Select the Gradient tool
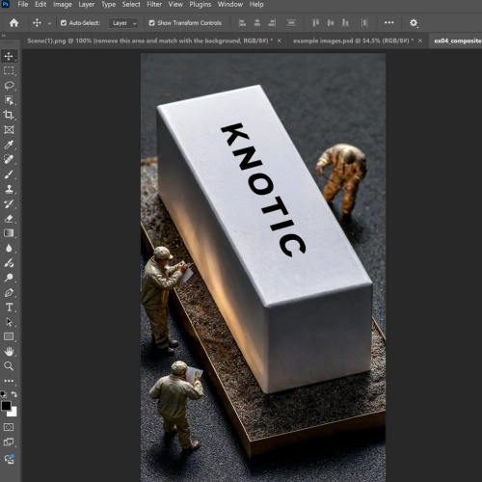Screen dimensions: 482x482 (x=9, y=233)
